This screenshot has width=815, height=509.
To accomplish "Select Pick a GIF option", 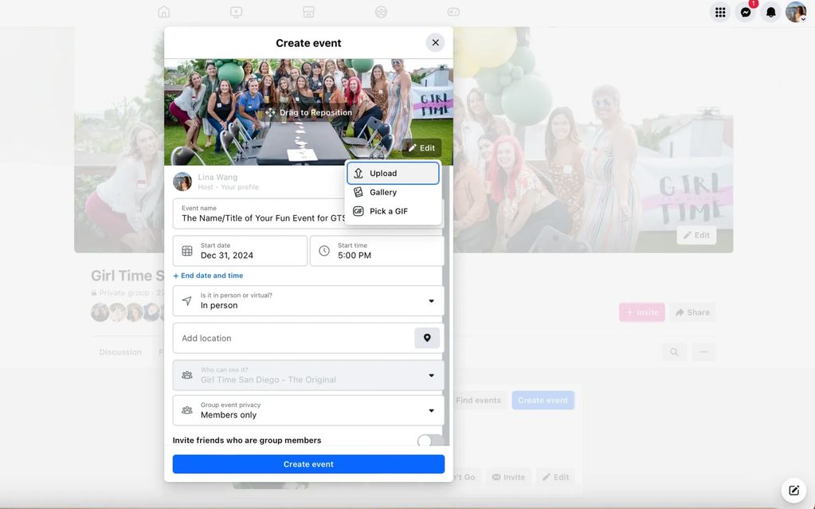I will pos(388,211).
